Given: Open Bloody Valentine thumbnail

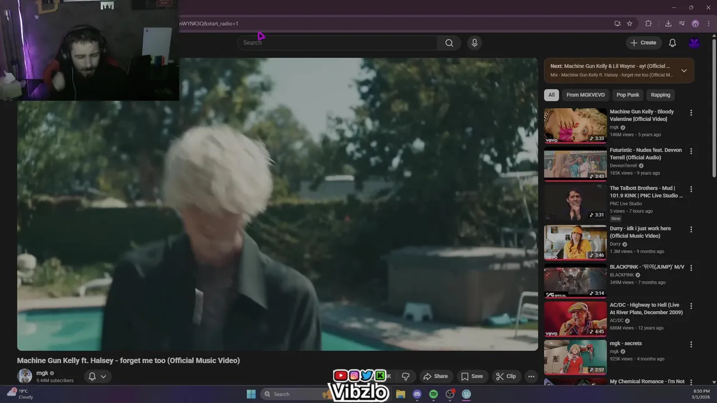Looking at the screenshot, I should (575, 125).
